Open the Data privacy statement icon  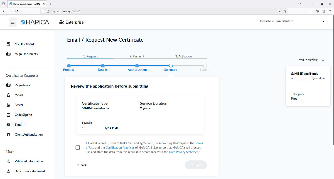click(x=8, y=171)
